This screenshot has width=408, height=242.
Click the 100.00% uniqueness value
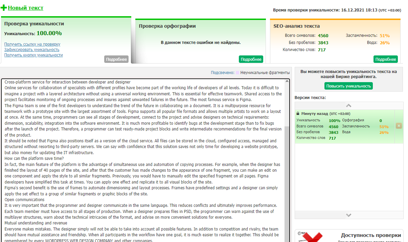pyautogui.click(x=49, y=33)
